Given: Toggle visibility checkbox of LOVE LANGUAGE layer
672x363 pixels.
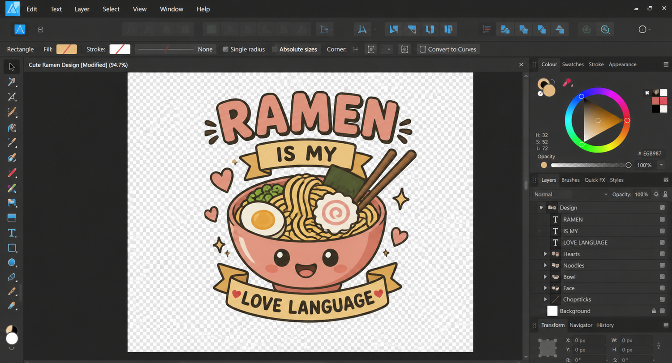Looking at the screenshot, I should click(662, 243).
